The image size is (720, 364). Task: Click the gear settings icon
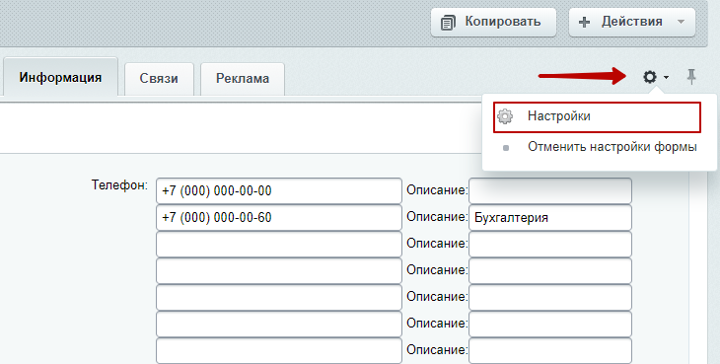[650, 77]
